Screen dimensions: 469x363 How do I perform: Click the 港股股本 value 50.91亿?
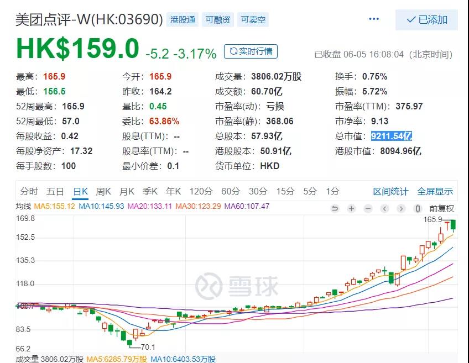[x=275, y=151]
